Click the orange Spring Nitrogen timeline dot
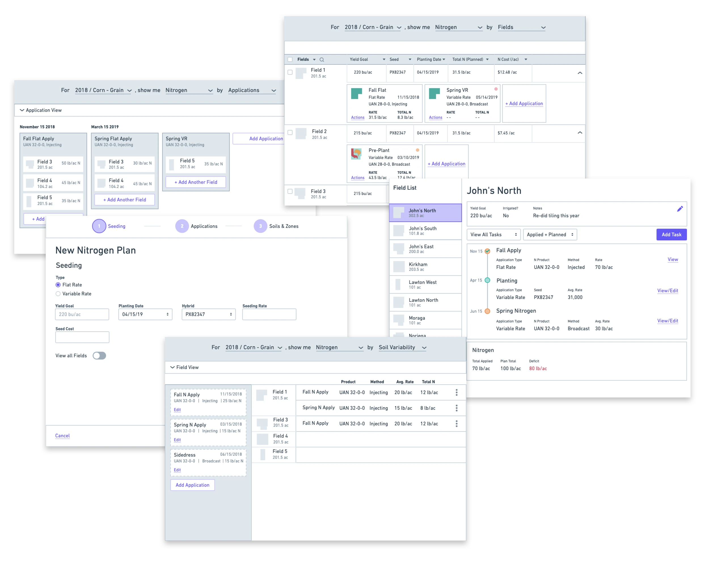709x562 pixels. tap(487, 311)
